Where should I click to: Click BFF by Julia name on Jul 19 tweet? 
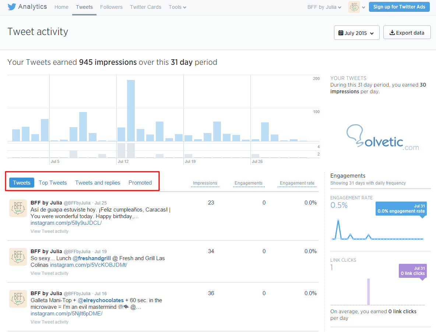(46, 252)
